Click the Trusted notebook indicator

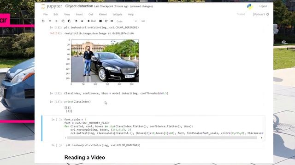coord(241,14)
